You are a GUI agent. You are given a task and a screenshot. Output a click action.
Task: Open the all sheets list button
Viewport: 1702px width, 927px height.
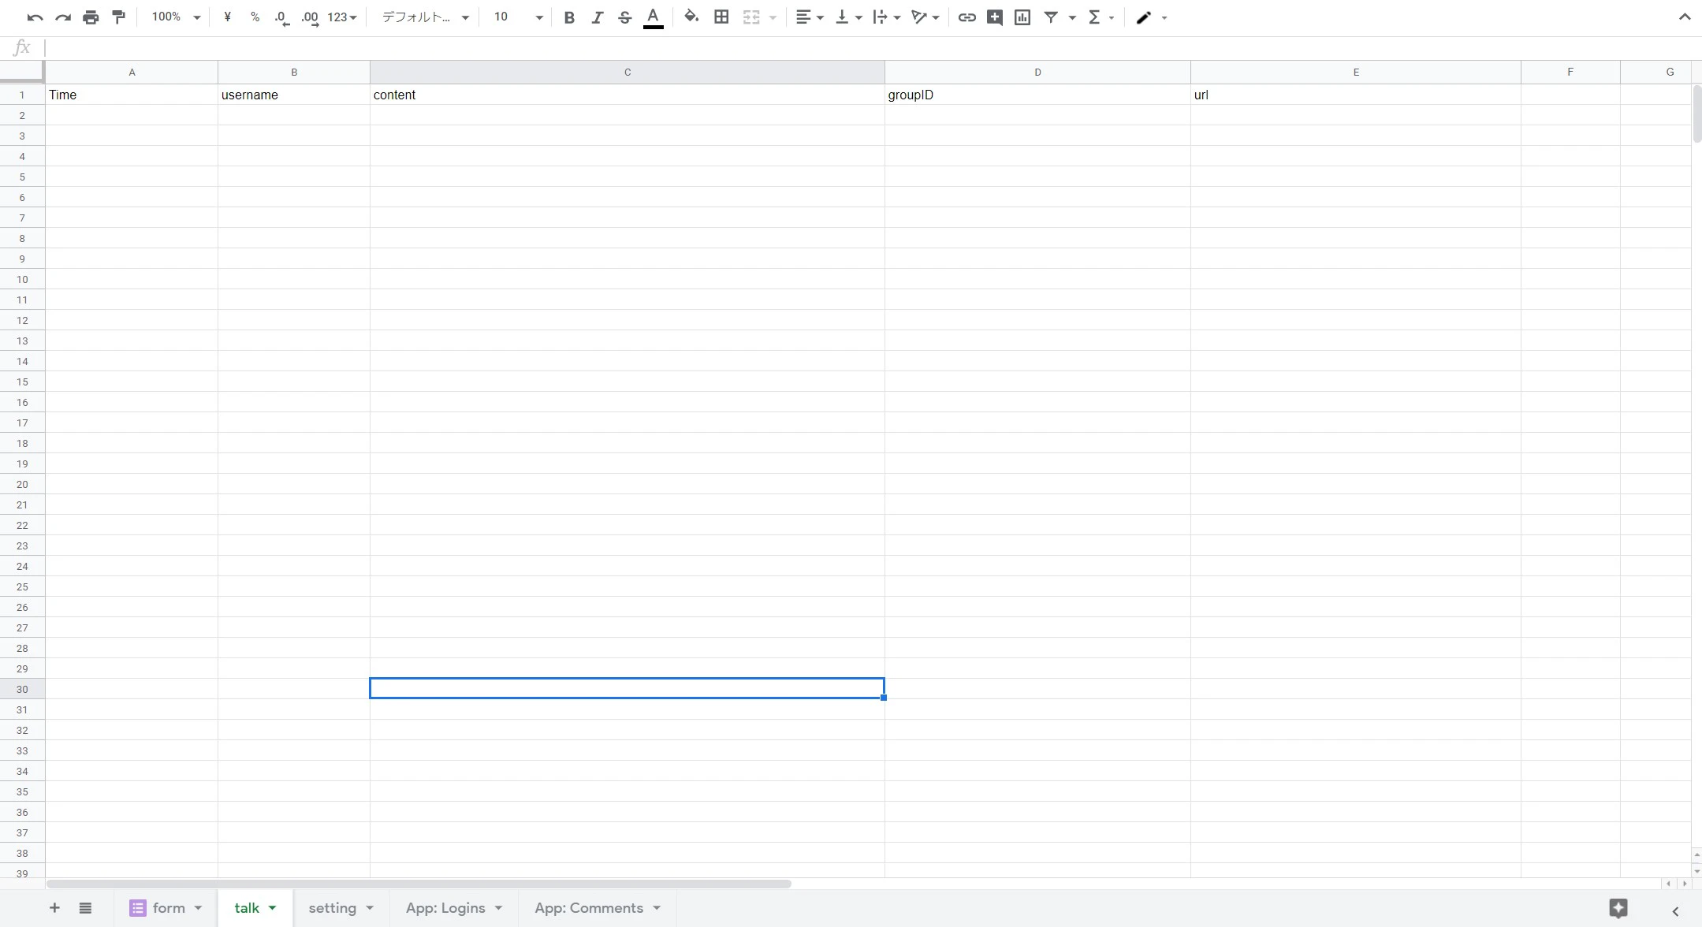85,908
